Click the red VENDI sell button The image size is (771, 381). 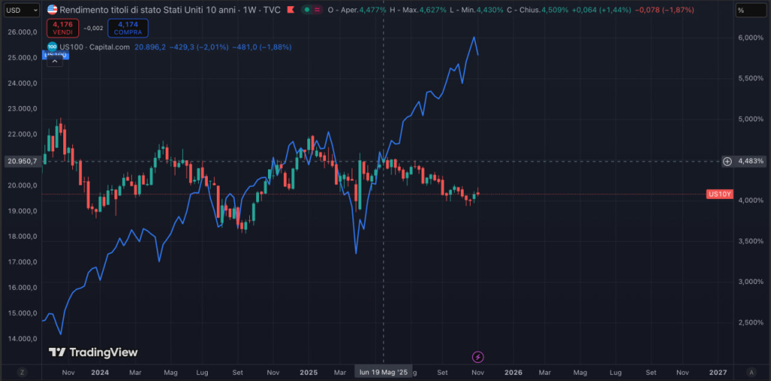tap(62, 28)
